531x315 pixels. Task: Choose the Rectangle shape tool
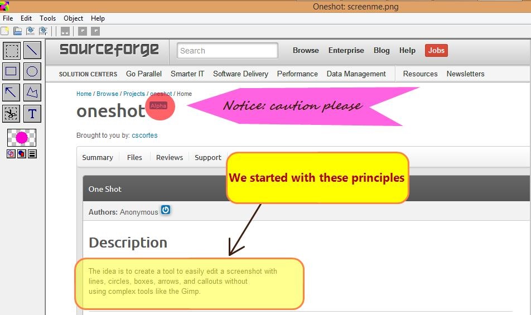(x=12, y=71)
